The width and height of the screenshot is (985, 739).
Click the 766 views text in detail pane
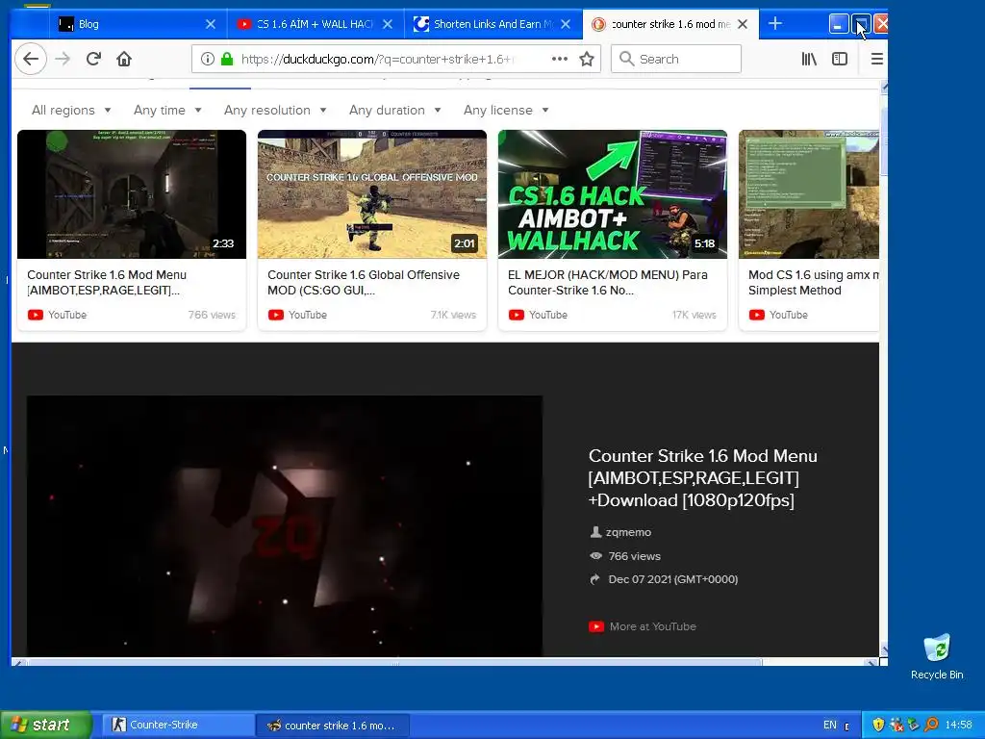[x=635, y=556]
